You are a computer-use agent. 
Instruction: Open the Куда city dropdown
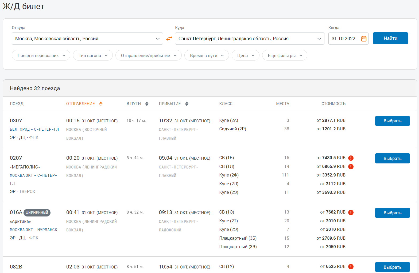[x=250, y=39]
